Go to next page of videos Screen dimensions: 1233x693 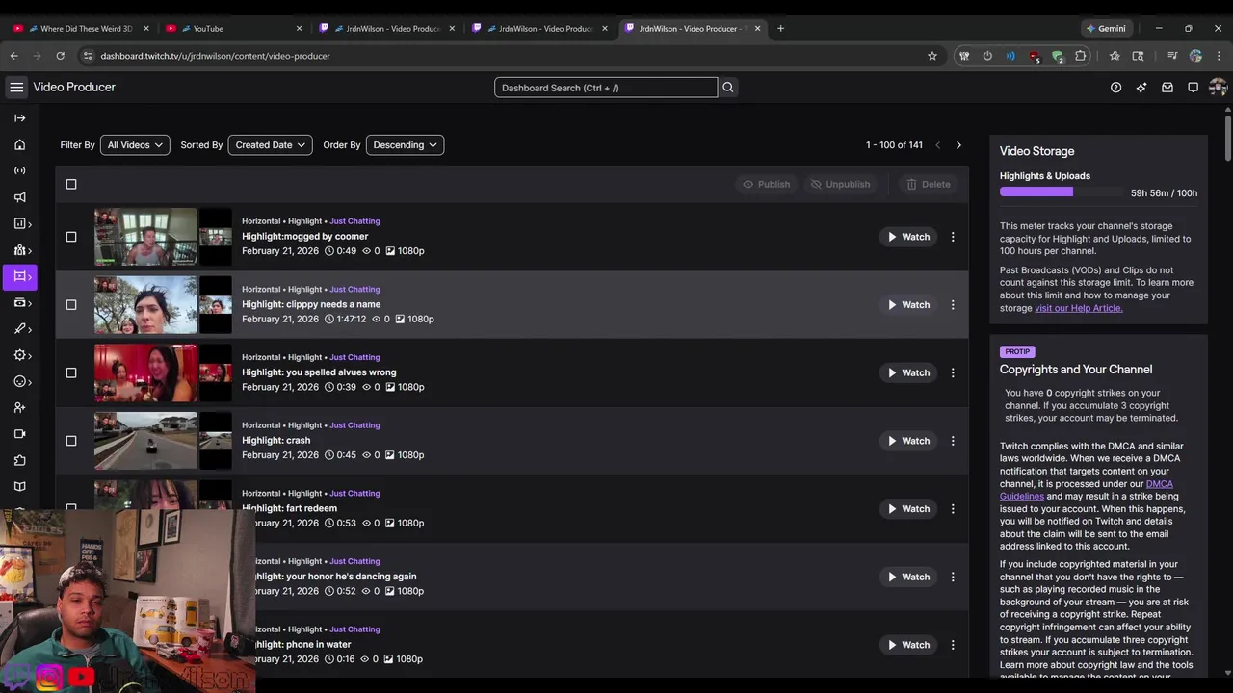point(958,145)
